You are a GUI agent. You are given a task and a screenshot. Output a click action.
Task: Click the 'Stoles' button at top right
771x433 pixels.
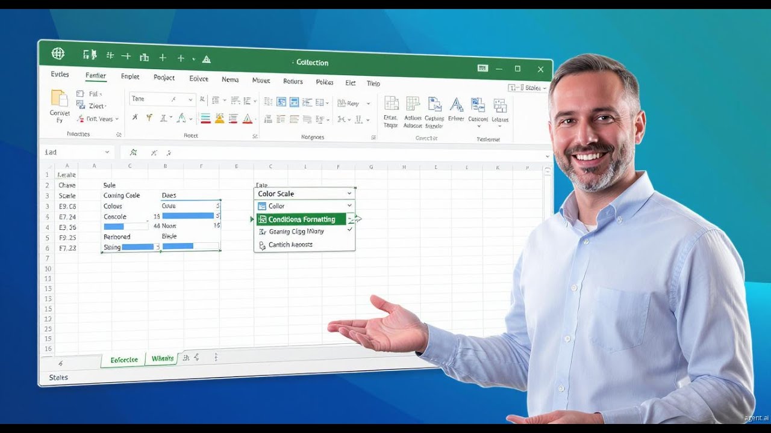[x=528, y=88]
